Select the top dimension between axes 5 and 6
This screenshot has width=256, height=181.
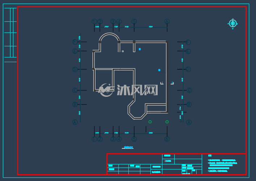[x=151, y=27]
